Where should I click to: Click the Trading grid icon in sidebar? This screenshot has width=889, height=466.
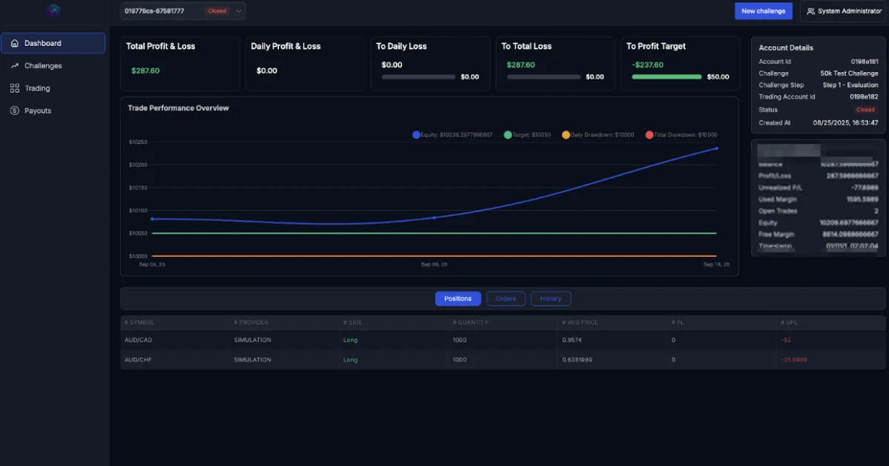15,88
